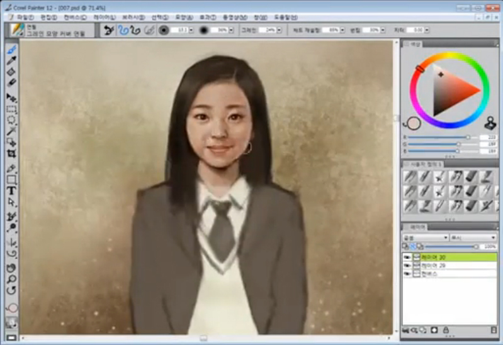Viewport: 503px width, 345px height.
Task: Click the Rubber Stamp icon in color panel
Action: click(x=490, y=123)
